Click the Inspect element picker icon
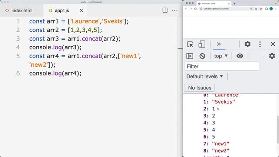This screenshot has width=279, height=157. coord(190,44)
